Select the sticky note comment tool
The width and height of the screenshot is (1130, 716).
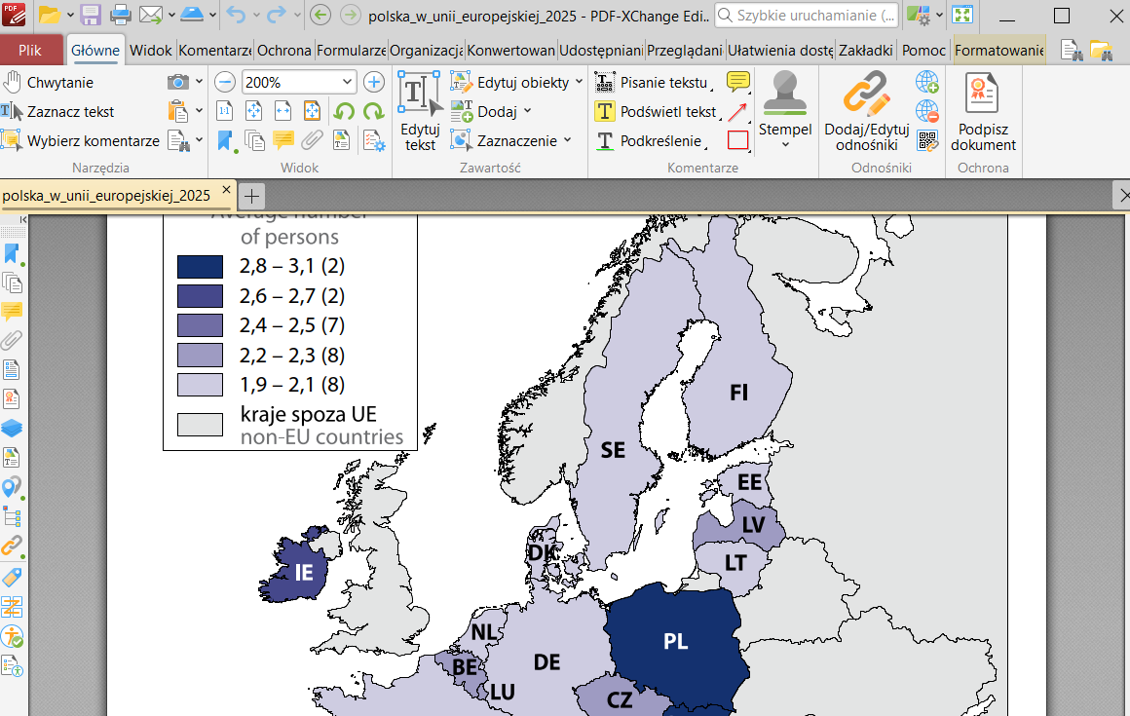point(738,82)
